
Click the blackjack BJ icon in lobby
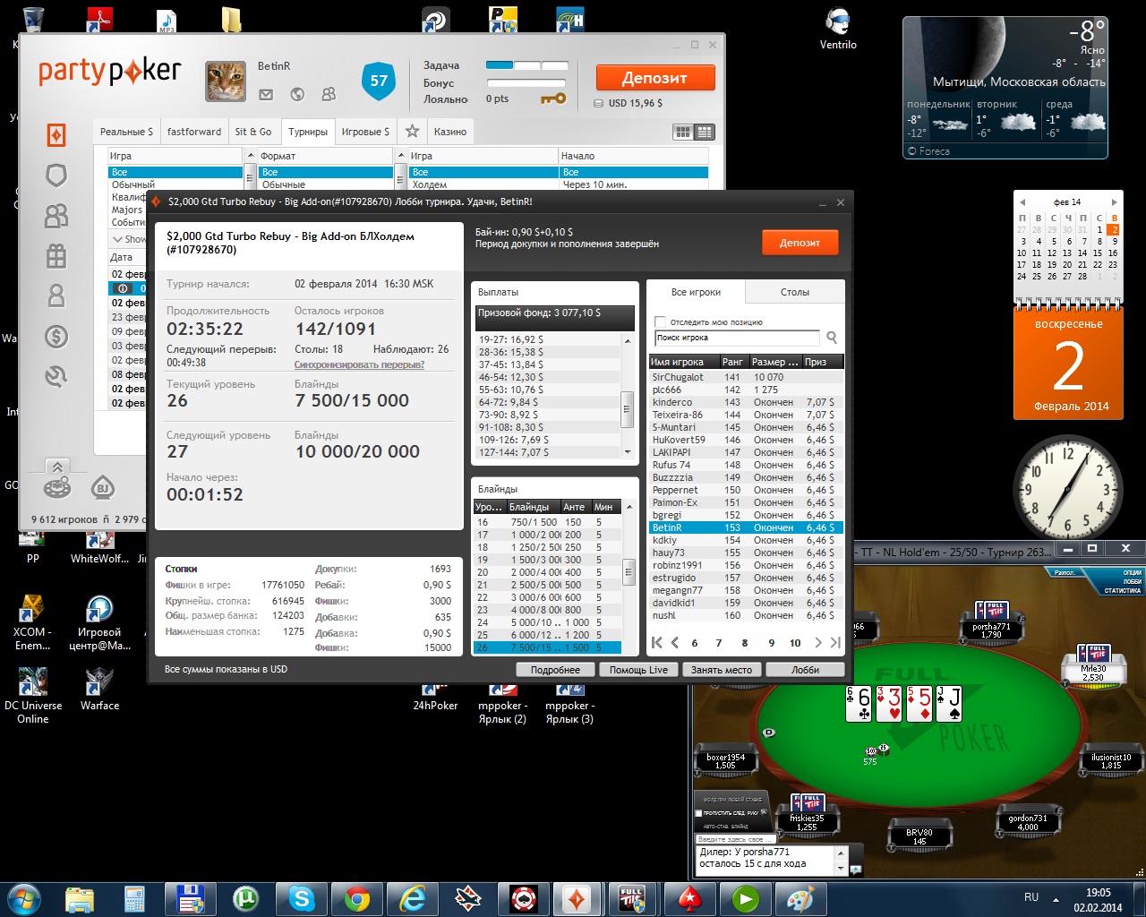(103, 488)
